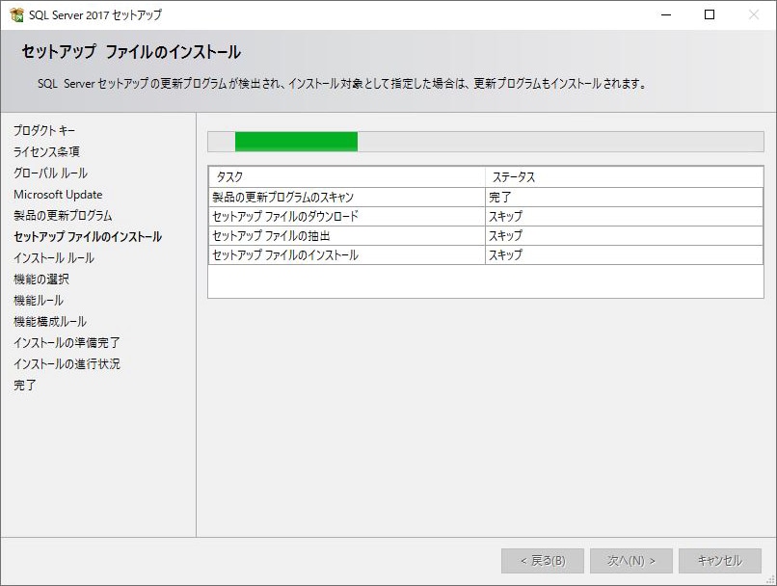The height and width of the screenshot is (586, 777).
Task: Click the タスク column header
Action: click(x=347, y=177)
